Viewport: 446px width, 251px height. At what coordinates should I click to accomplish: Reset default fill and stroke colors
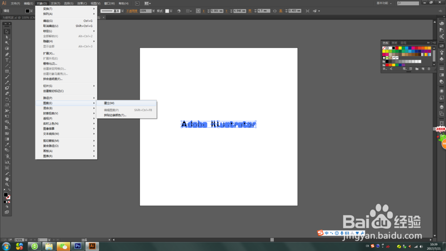pyautogui.click(x=5, y=190)
